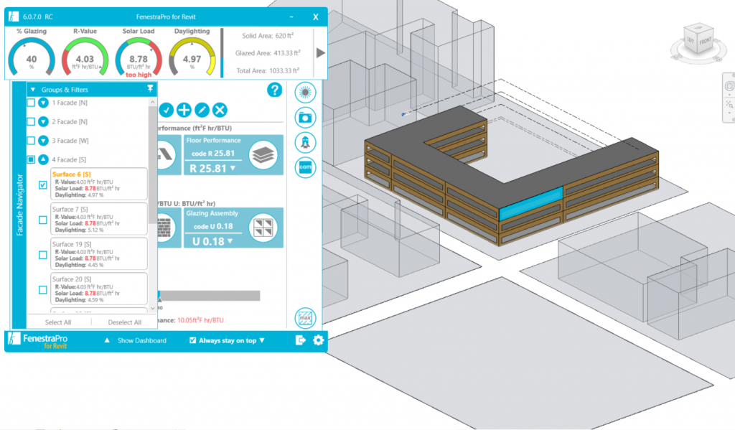Screen dimensions: 735x430
Task: Click the 'max' glazing icon
Action: [x=305, y=318]
